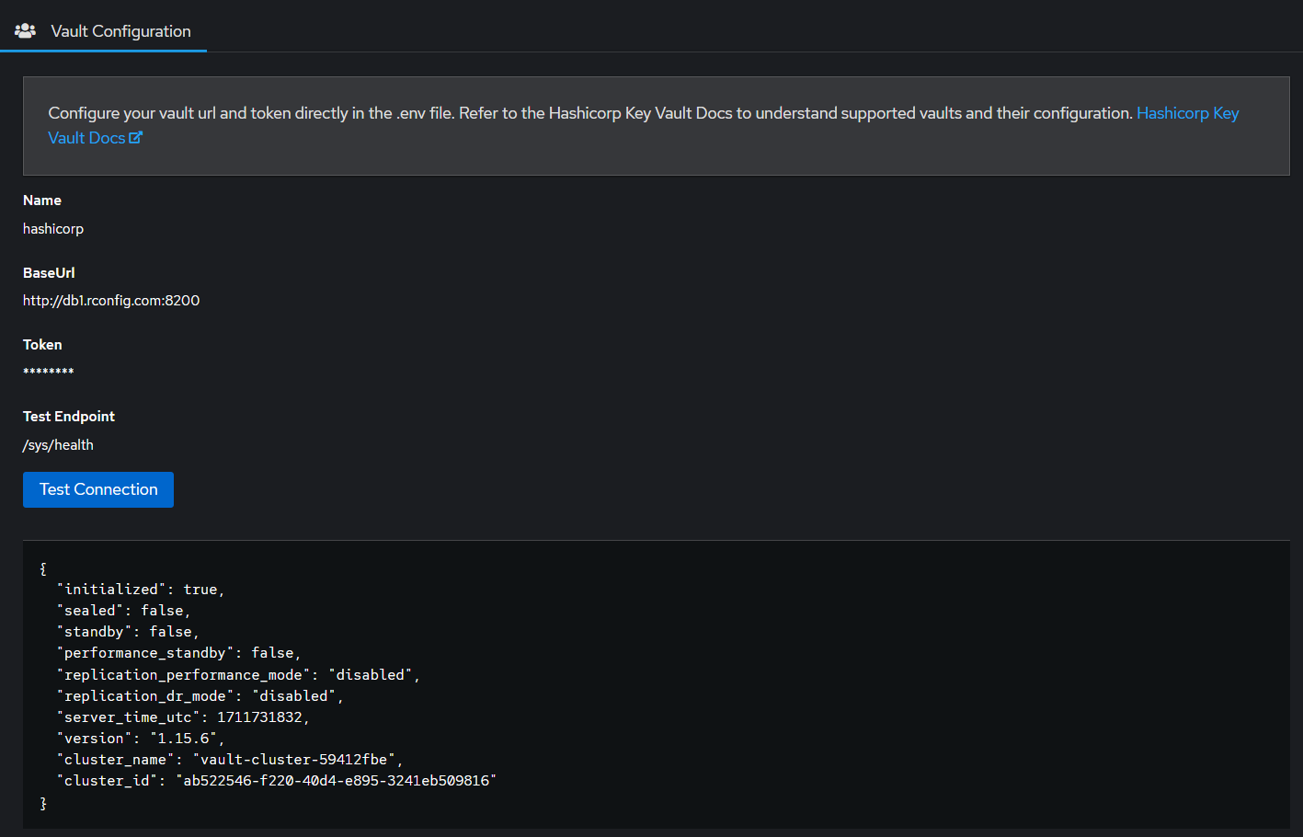Click the "initialized": true line
This screenshot has height=837, width=1303.
click(x=141, y=590)
